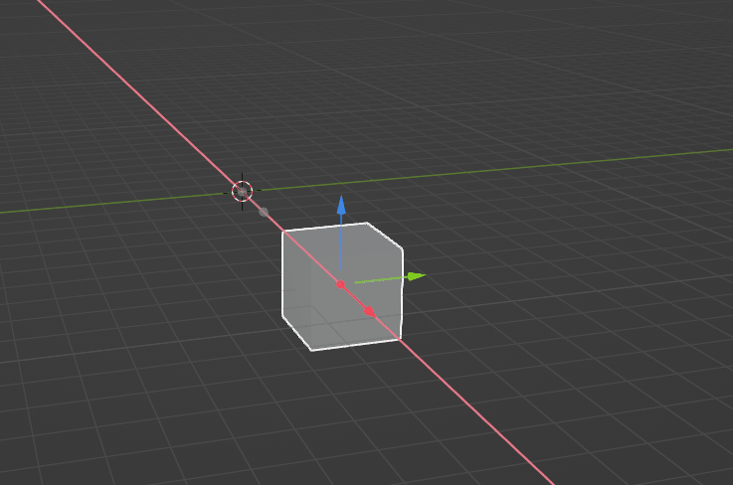Click the small gray dot near cursor
This screenshot has height=485, width=733.
pos(264,212)
